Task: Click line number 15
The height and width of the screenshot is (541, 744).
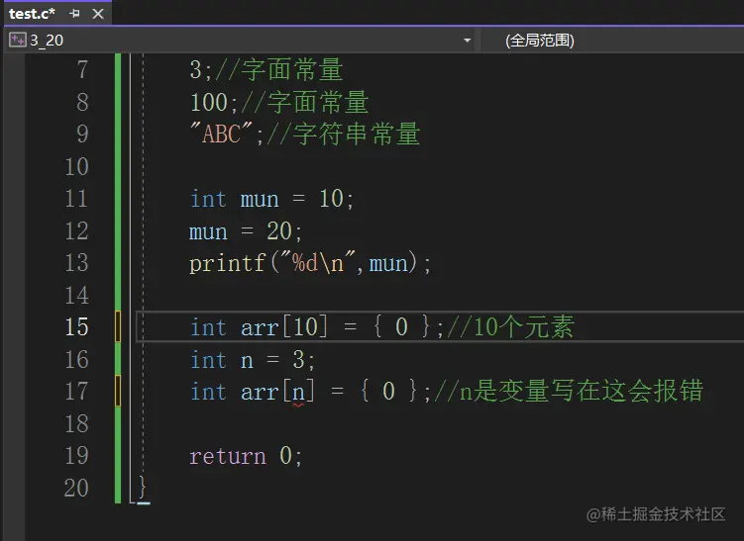Action: coord(76,326)
